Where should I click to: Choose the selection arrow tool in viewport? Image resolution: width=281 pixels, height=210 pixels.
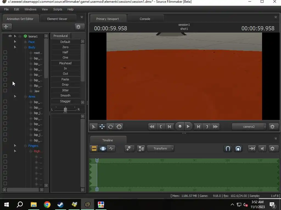[94, 127]
